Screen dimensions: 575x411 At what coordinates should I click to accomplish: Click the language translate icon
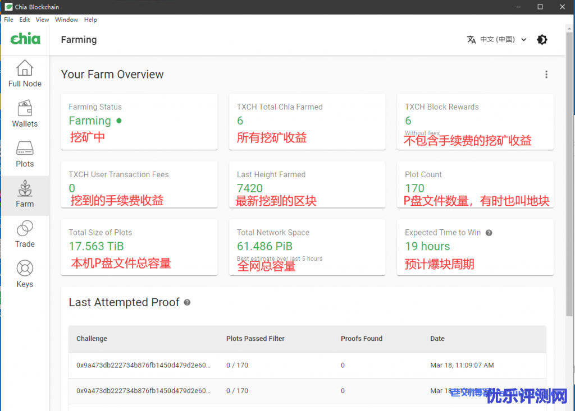click(x=471, y=40)
